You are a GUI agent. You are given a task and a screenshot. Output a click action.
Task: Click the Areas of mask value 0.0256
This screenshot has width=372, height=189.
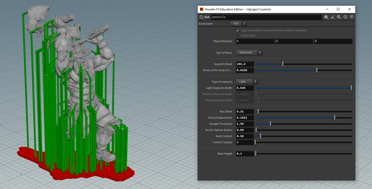point(245,70)
